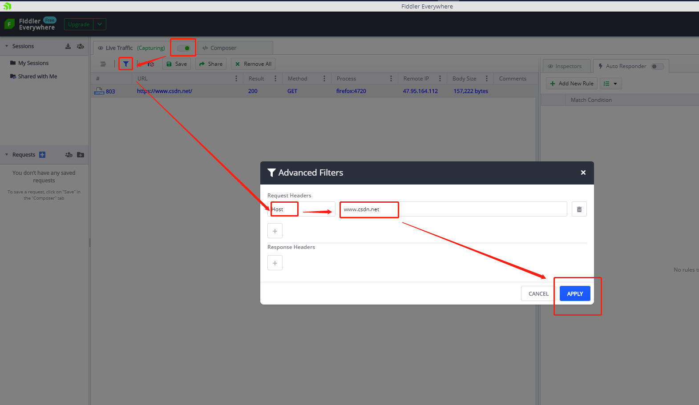
Task: Toggle the Live Traffic capturing switch
Action: [x=184, y=48]
